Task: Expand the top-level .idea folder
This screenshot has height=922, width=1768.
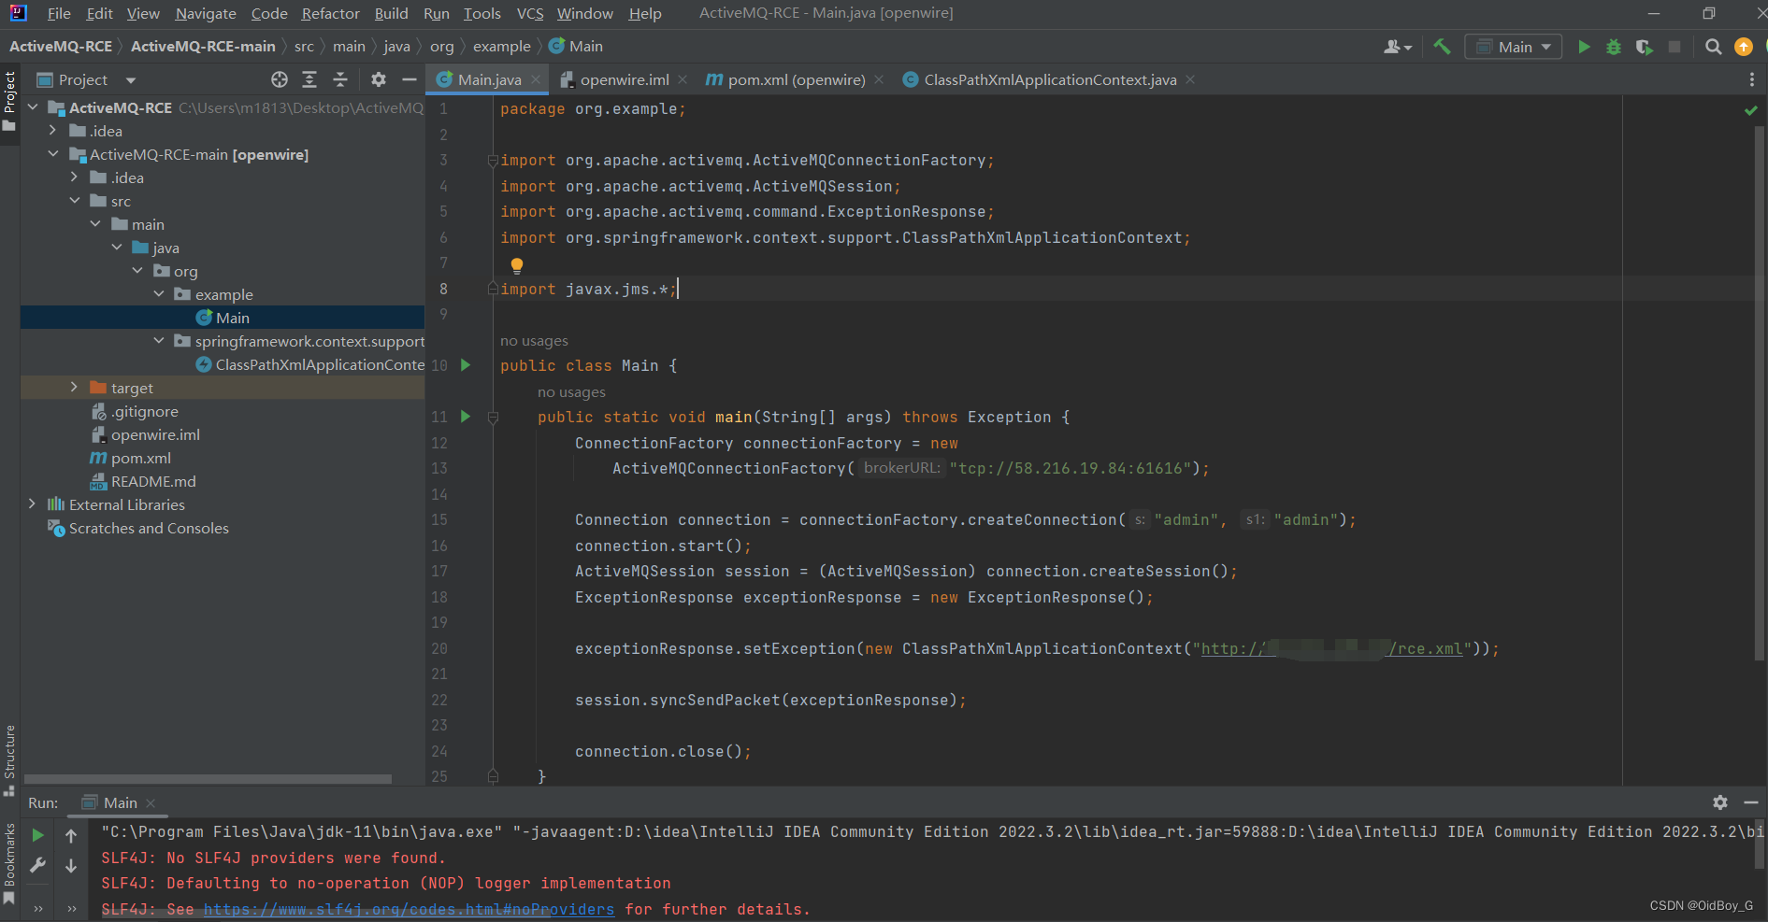Action: pyautogui.click(x=53, y=131)
